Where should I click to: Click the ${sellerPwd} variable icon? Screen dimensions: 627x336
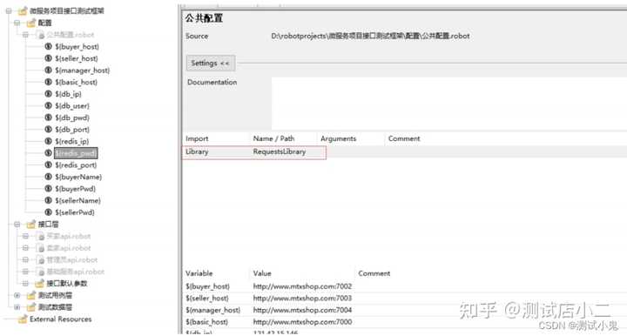[x=49, y=212]
